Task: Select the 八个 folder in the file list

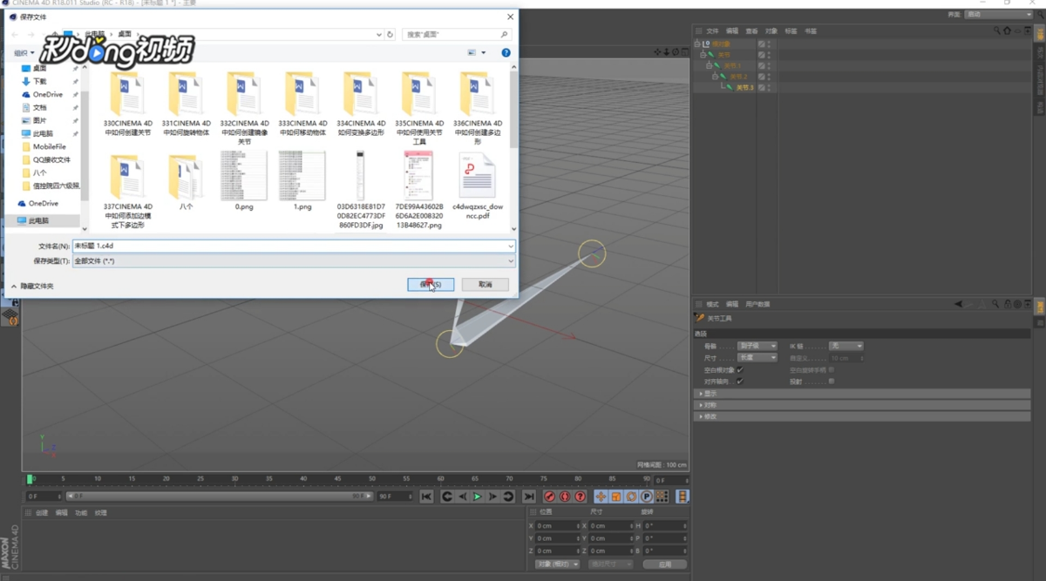Action: tap(186, 182)
